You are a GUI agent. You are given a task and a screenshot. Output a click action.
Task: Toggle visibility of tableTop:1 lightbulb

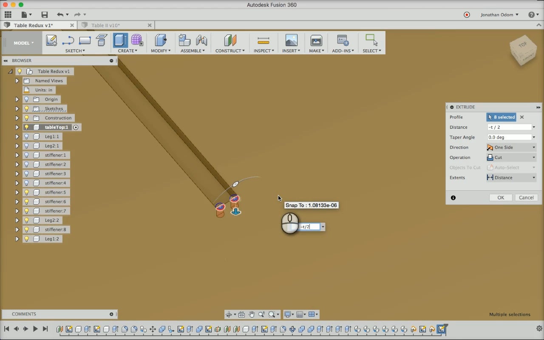[x=26, y=127]
